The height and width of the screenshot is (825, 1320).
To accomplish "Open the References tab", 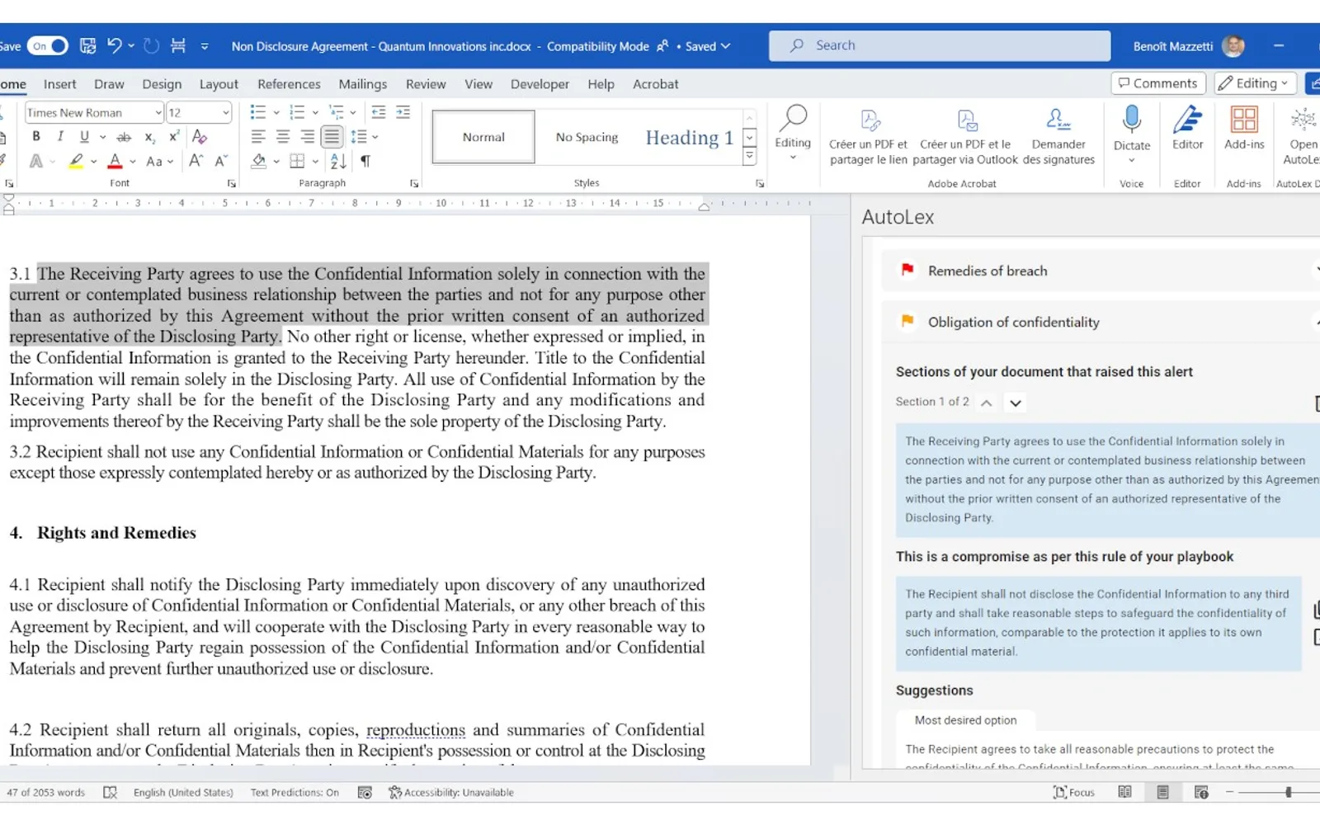I will pos(289,84).
